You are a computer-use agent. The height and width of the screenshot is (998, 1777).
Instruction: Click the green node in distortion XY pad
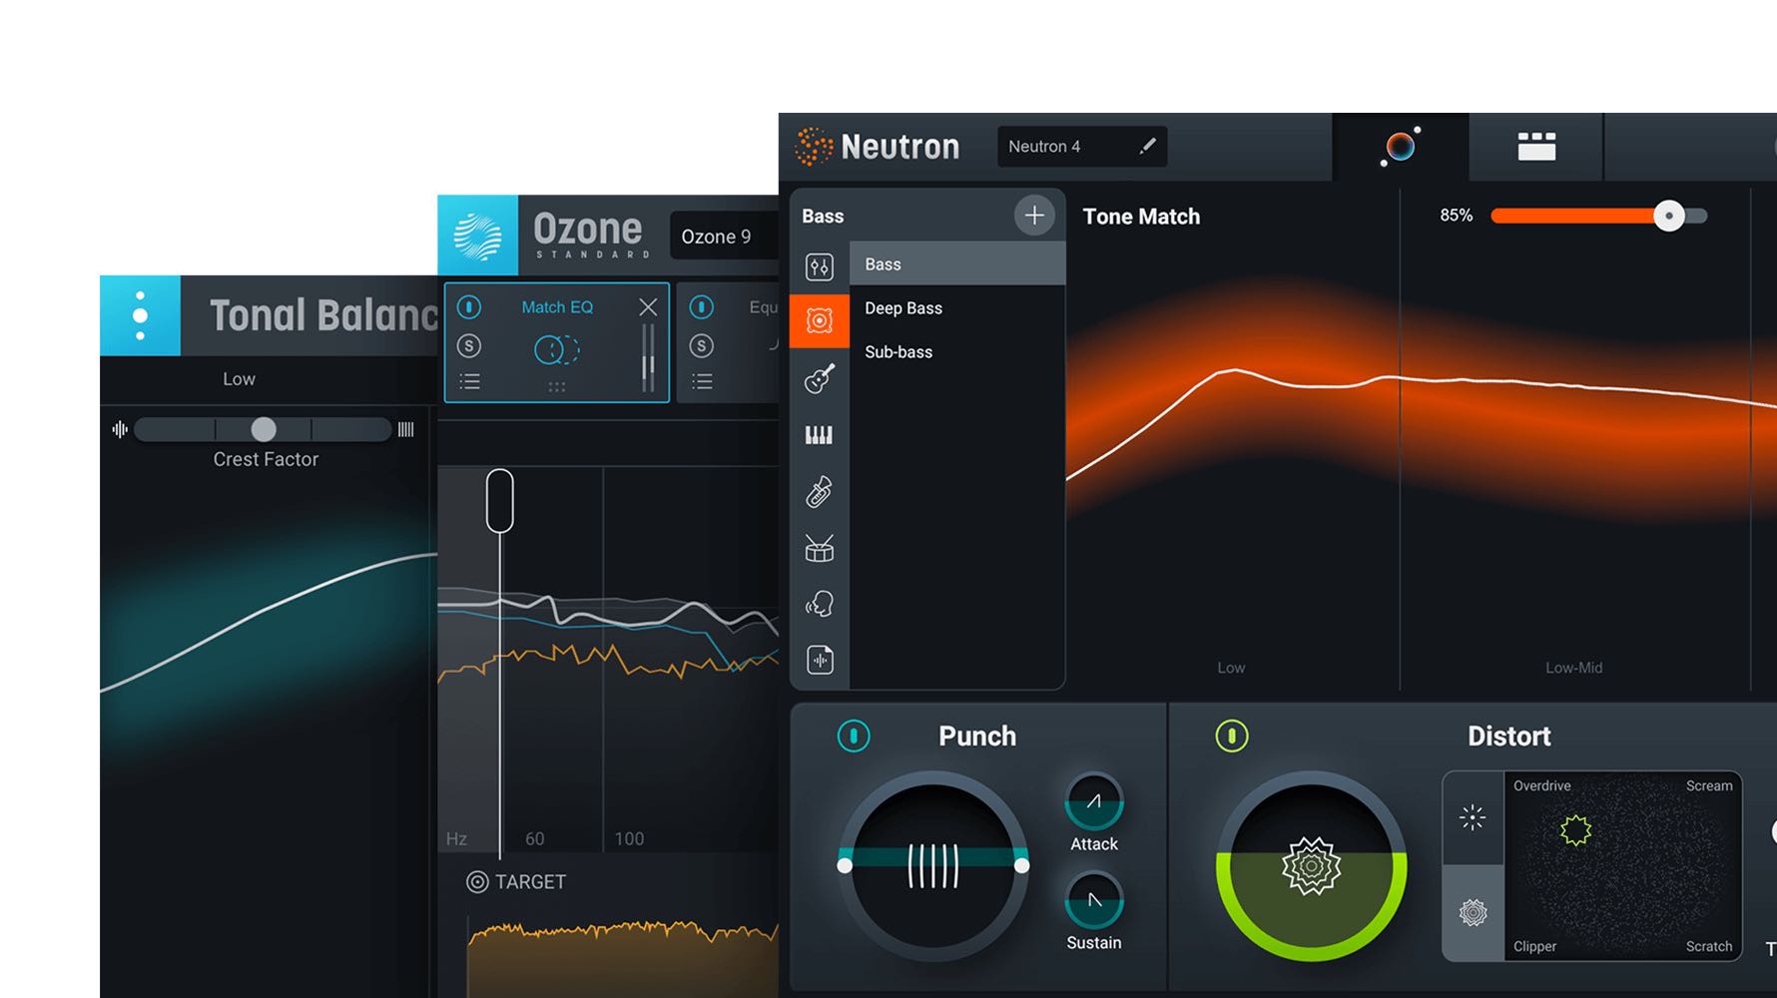pyautogui.click(x=1575, y=829)
